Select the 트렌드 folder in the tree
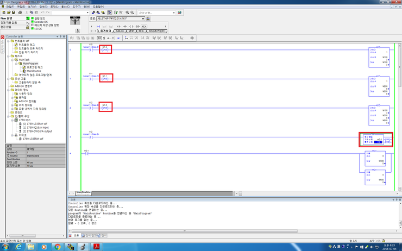The width and height of the screenshot is (402, 251). [18, 112]
